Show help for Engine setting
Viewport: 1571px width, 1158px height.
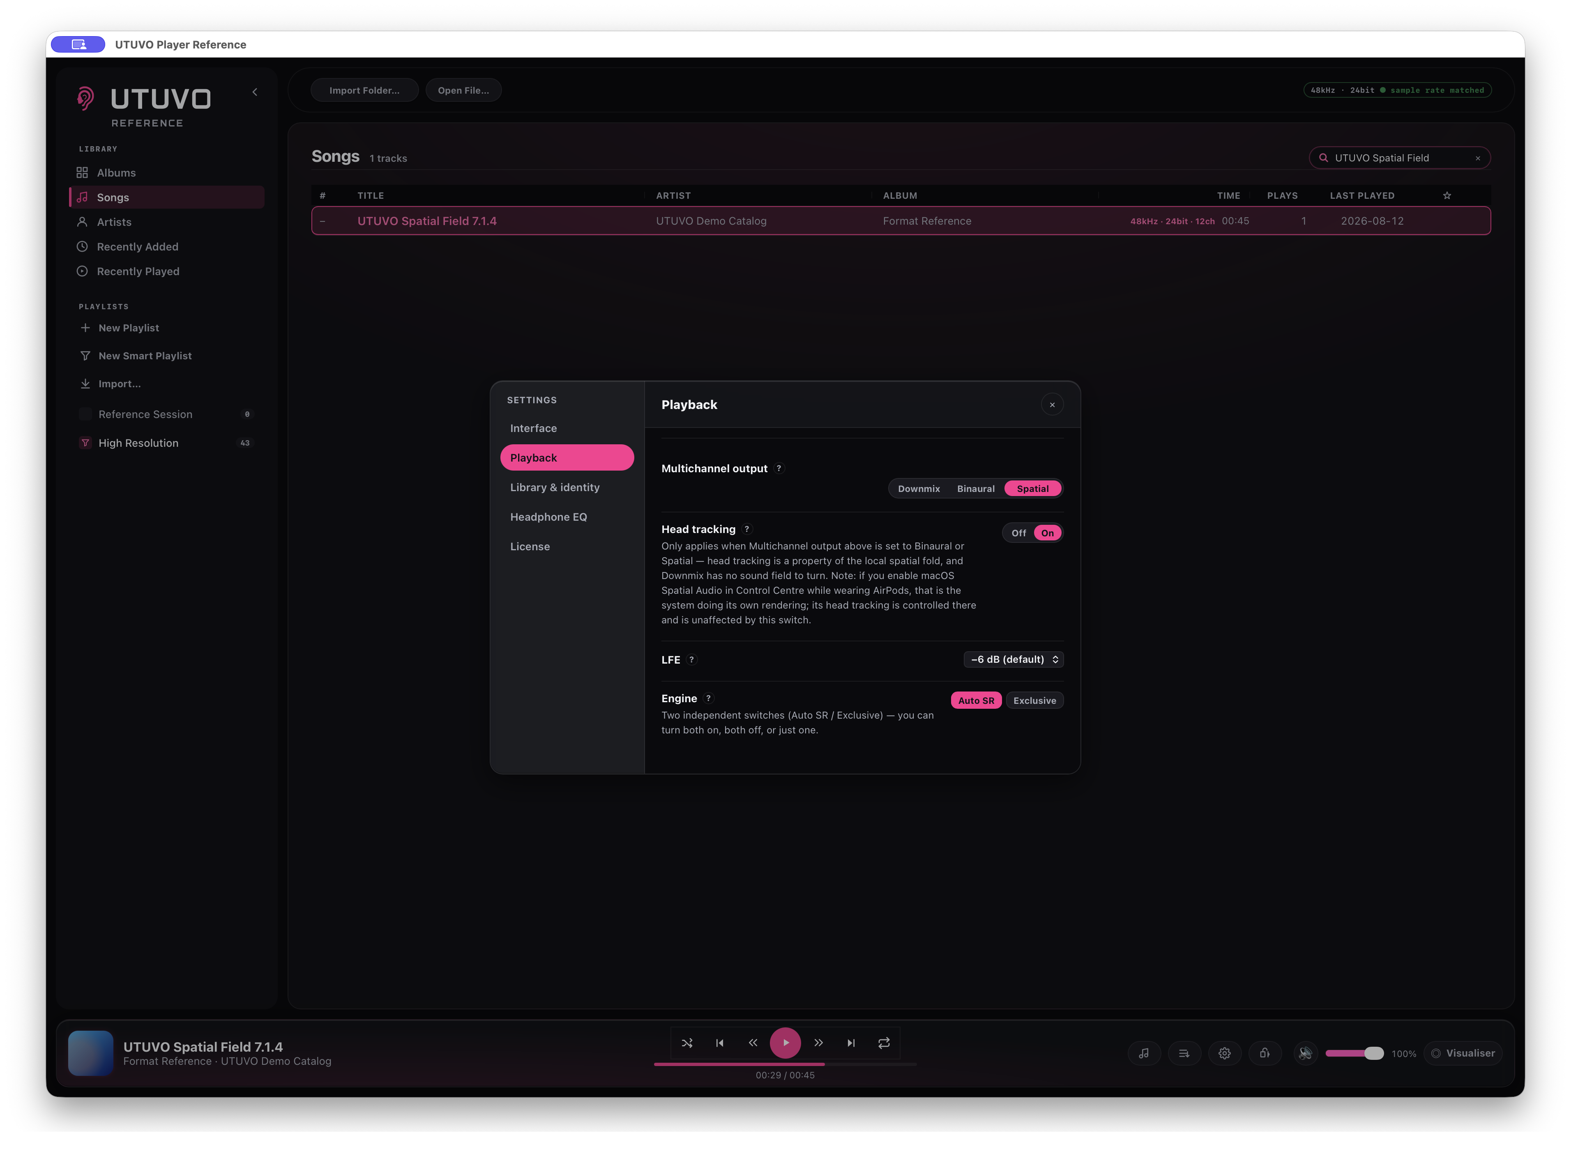tap(708, 698)
